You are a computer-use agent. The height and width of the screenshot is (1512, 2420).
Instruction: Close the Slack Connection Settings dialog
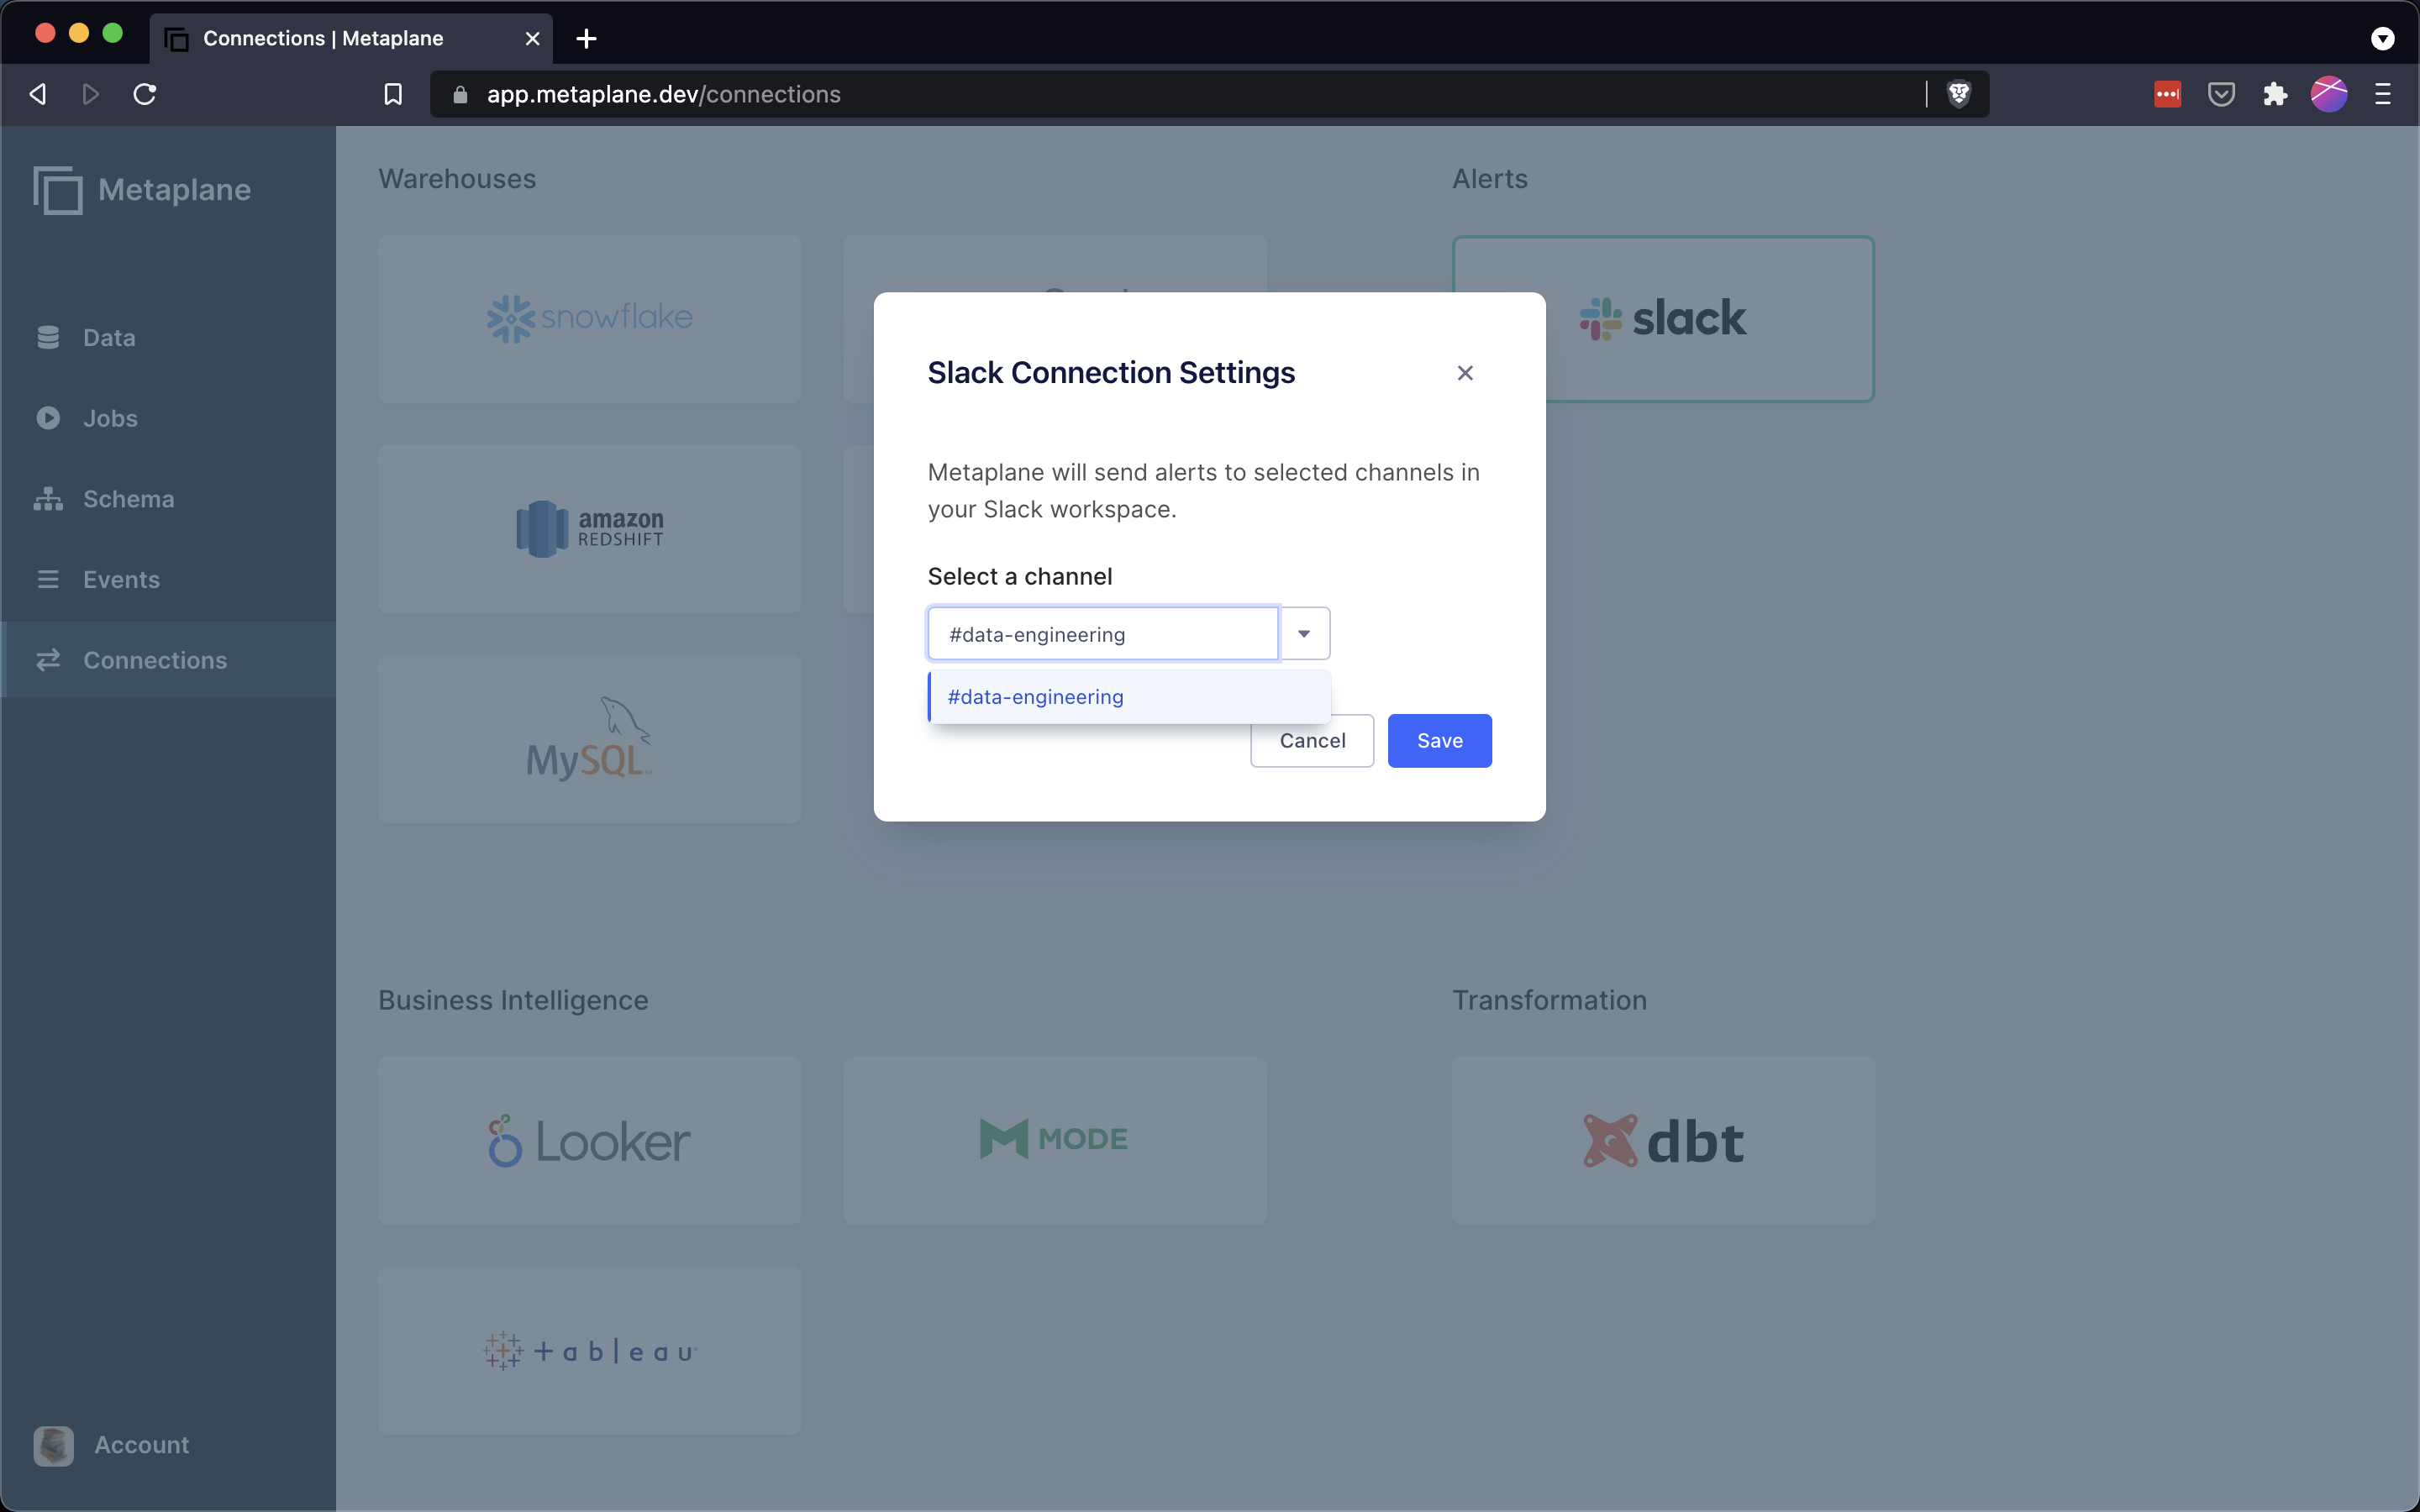tap(1465, 373)
